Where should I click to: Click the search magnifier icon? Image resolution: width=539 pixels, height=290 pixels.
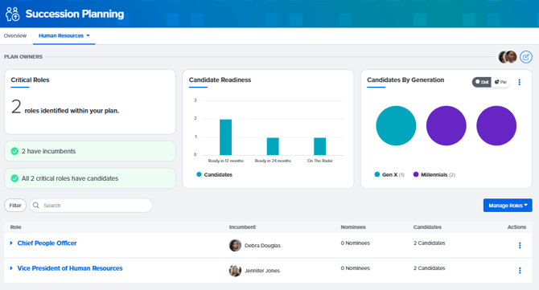point(35,205)
